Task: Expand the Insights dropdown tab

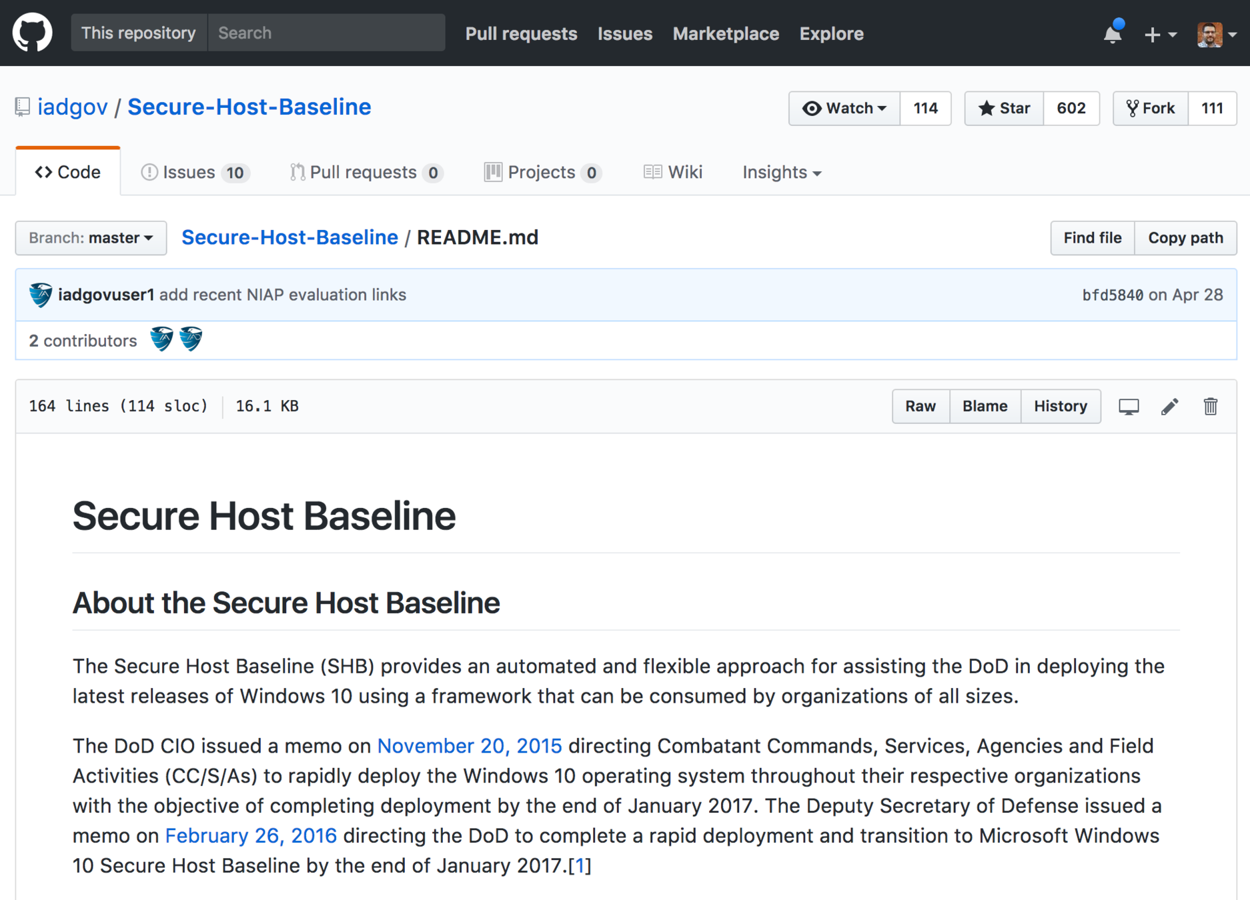Action: point(781,173)
